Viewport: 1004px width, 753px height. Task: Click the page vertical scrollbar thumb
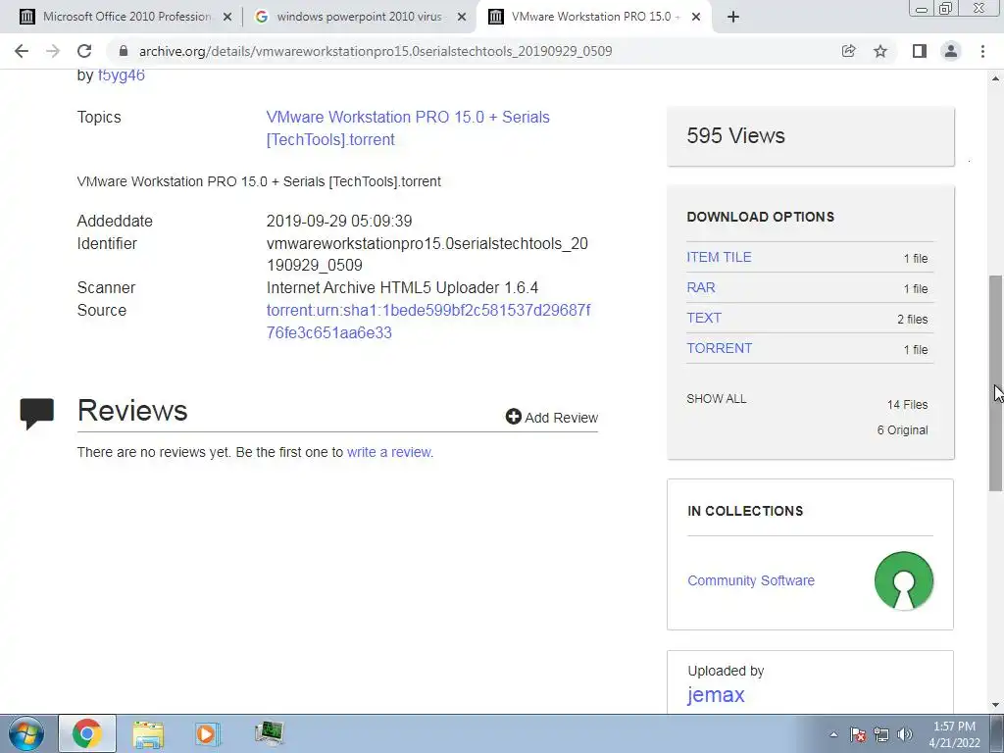pos(995,383)
